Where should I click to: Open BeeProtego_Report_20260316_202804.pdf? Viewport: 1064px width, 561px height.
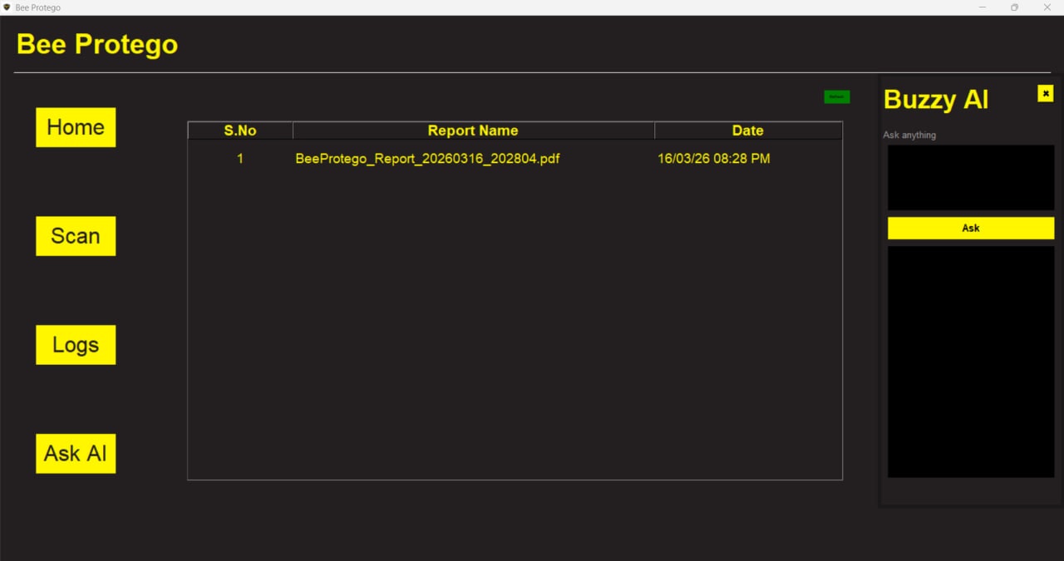[x=428, y=158]
